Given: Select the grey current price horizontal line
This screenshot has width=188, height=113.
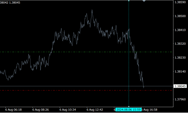Looking at the screenshot, I should tap(87, 86).
